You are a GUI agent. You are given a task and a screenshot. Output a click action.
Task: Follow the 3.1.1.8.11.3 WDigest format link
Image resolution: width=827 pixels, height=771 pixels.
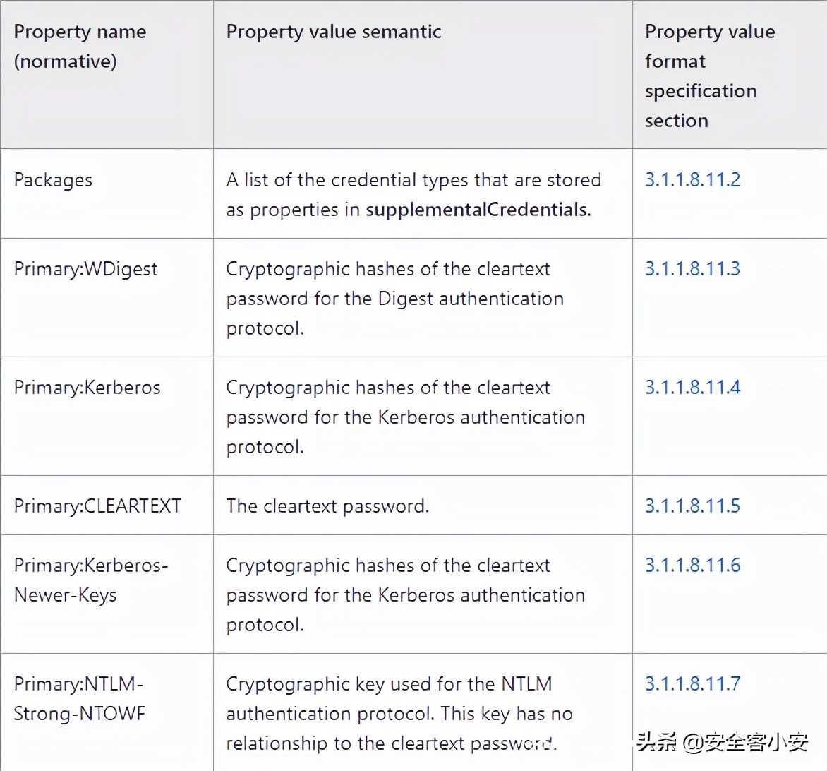click(692, 269)
